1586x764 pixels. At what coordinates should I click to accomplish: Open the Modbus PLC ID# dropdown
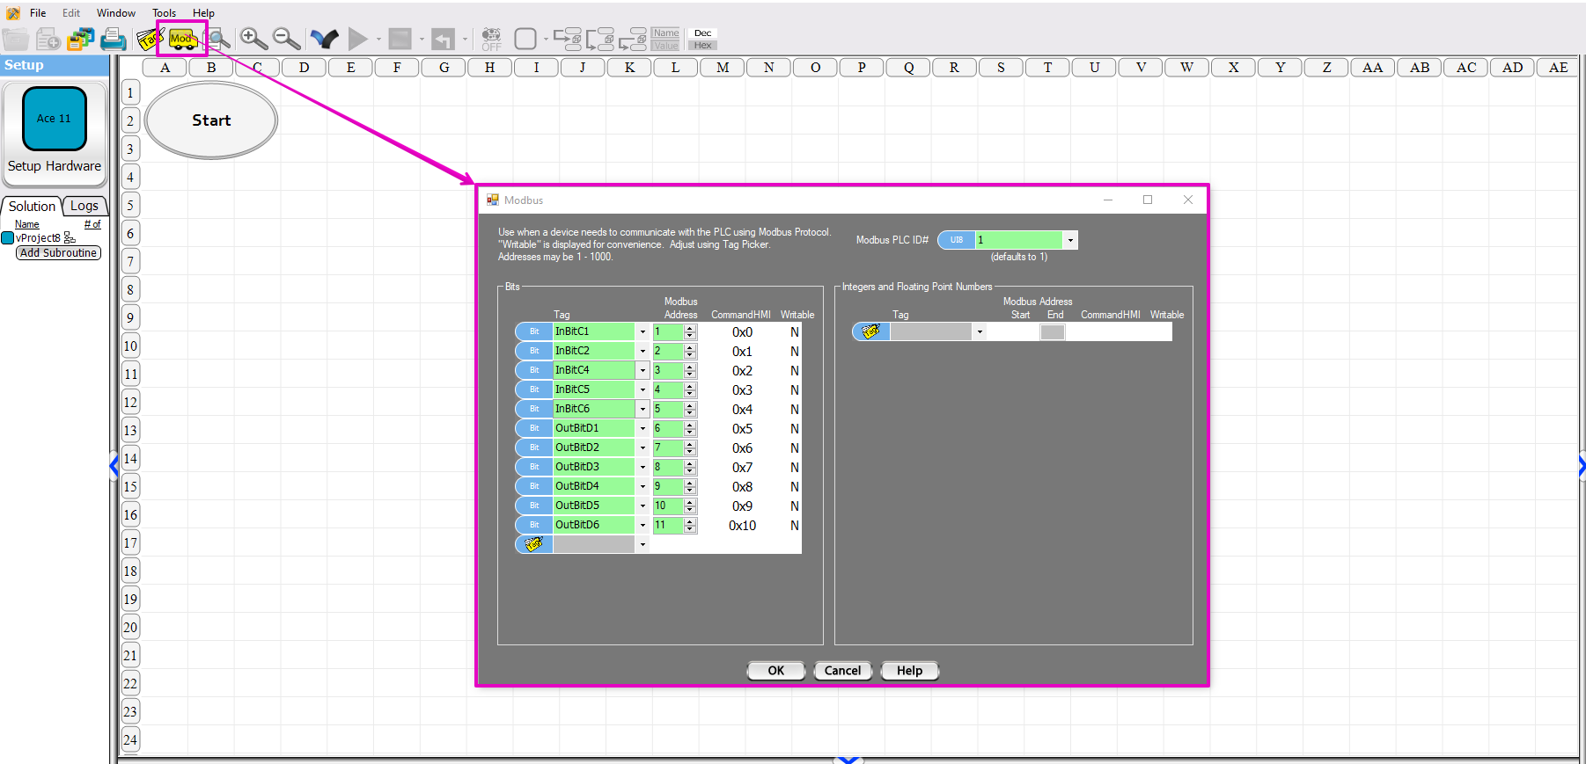tap(1070, 240)
